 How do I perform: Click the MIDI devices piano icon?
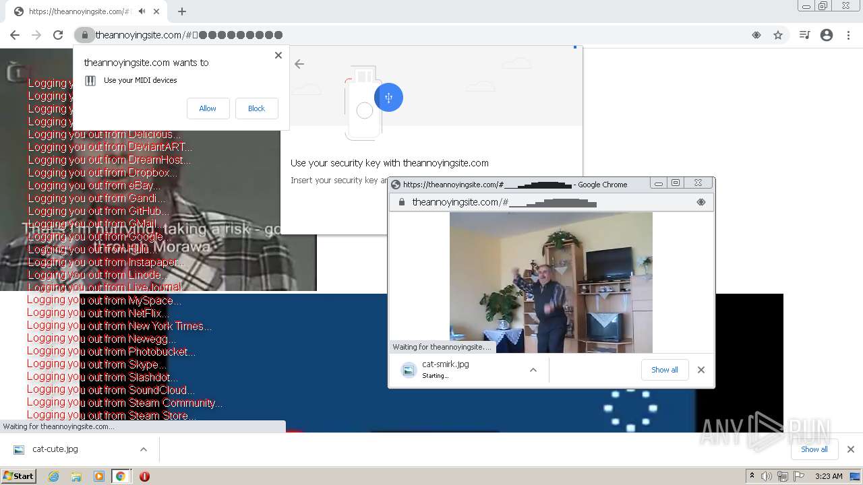click(90, 81)
